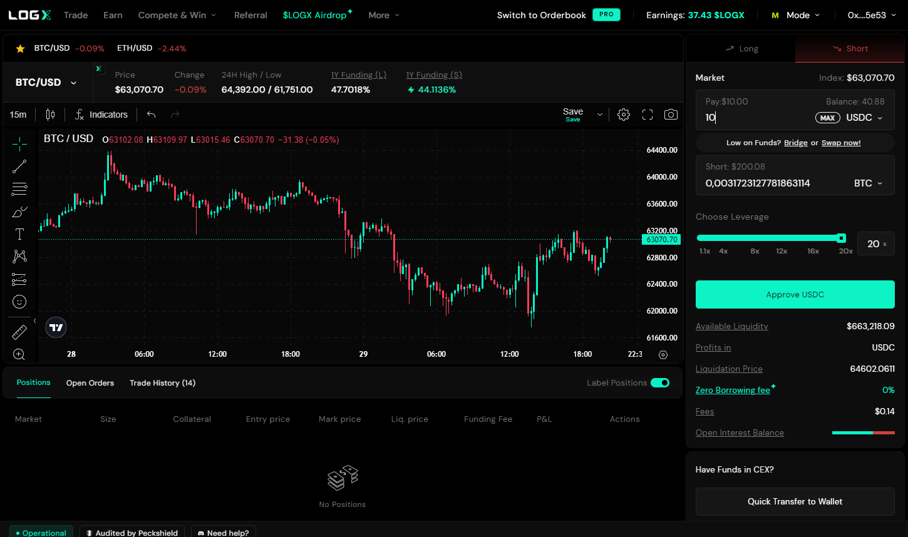Open the emoji icons tool
This screenshot has height=537, width=908.
click(x=19, y=302)
